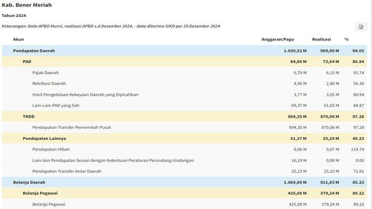Click the percent column header

point(346,39)
